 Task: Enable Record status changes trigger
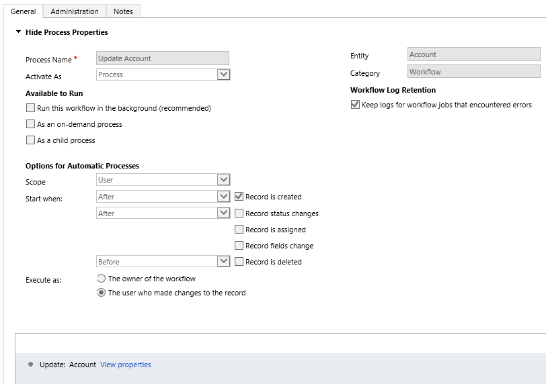pyautogui.click(x=239, y=213)
